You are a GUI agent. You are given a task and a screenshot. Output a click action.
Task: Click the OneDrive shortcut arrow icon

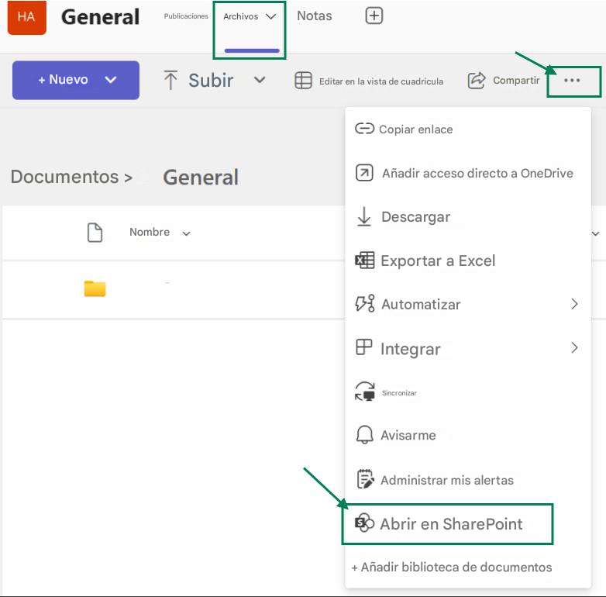(364, 173)
